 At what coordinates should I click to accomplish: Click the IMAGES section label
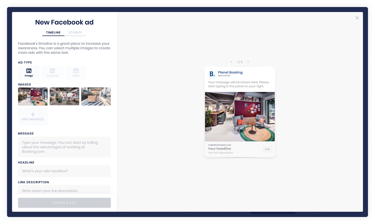pos(25,84)
